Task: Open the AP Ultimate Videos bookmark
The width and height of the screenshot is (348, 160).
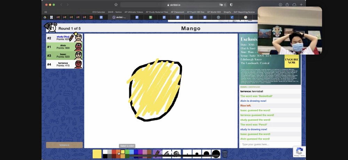Action: coord(134,12)
